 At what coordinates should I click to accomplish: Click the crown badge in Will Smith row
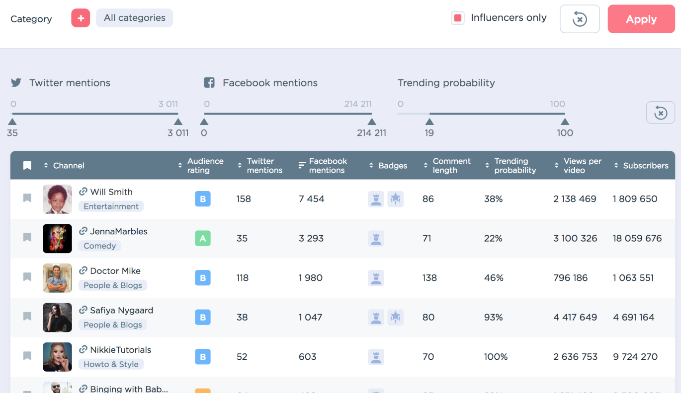click(376, 199)
